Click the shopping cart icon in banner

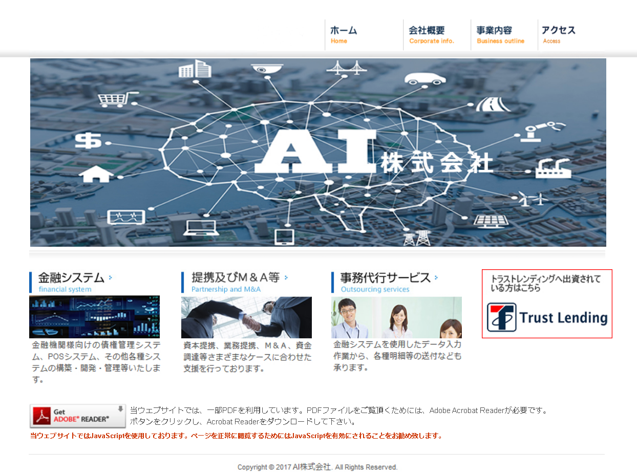[x=118, y=99]
